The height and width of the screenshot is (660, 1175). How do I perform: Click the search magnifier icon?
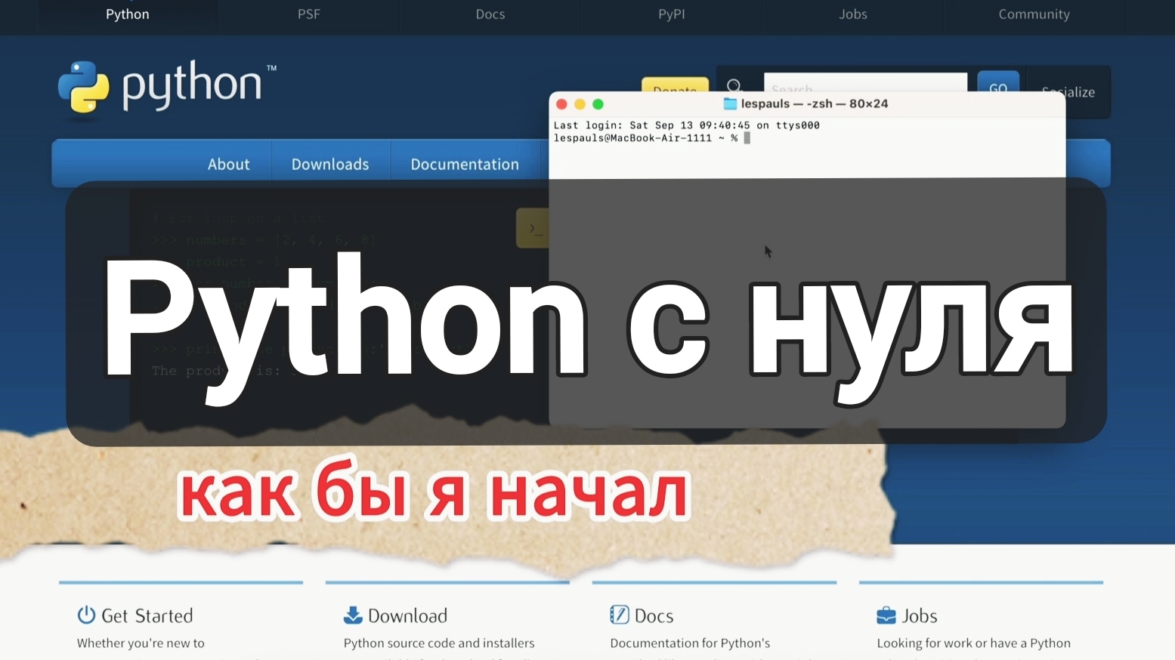(734, 85)
